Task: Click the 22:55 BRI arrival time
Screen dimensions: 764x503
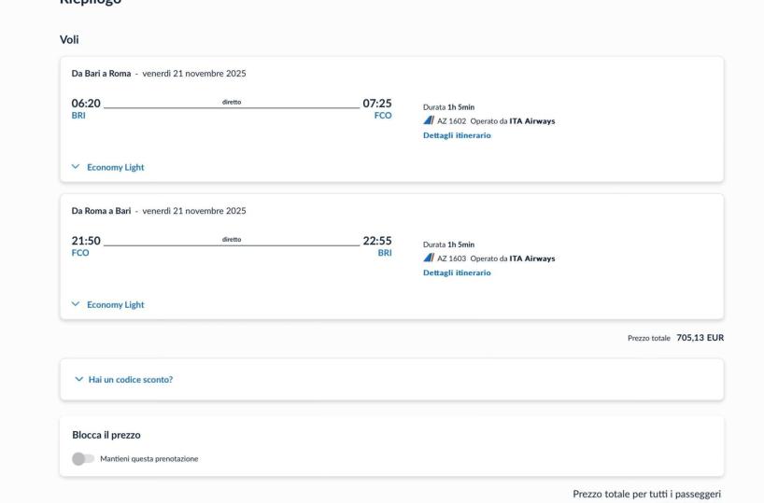Action: [376, 241]
